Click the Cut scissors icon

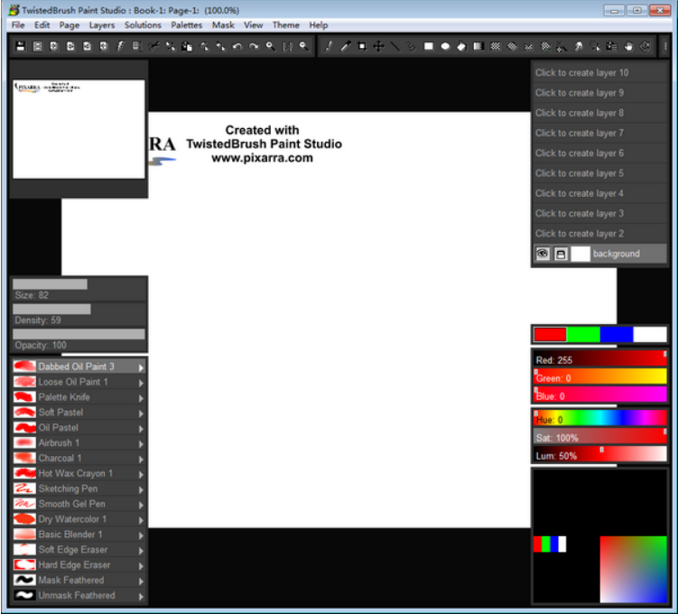click(153, 46)
